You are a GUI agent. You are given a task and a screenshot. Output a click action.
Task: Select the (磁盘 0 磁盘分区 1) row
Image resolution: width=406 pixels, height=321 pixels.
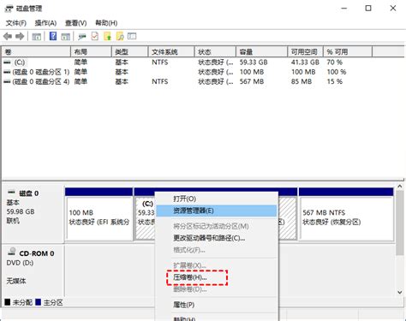188,72
